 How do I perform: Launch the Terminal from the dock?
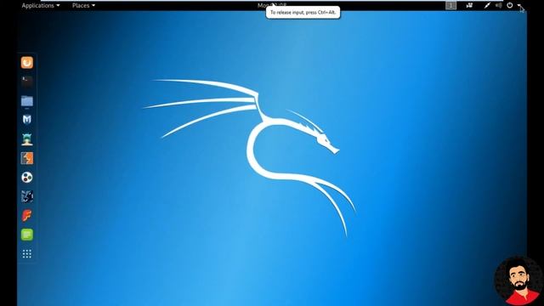click(26, 82)
